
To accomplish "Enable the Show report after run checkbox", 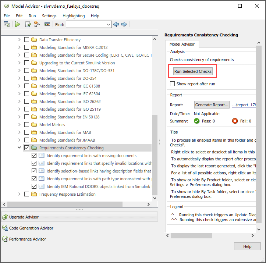I will (172, 84).
